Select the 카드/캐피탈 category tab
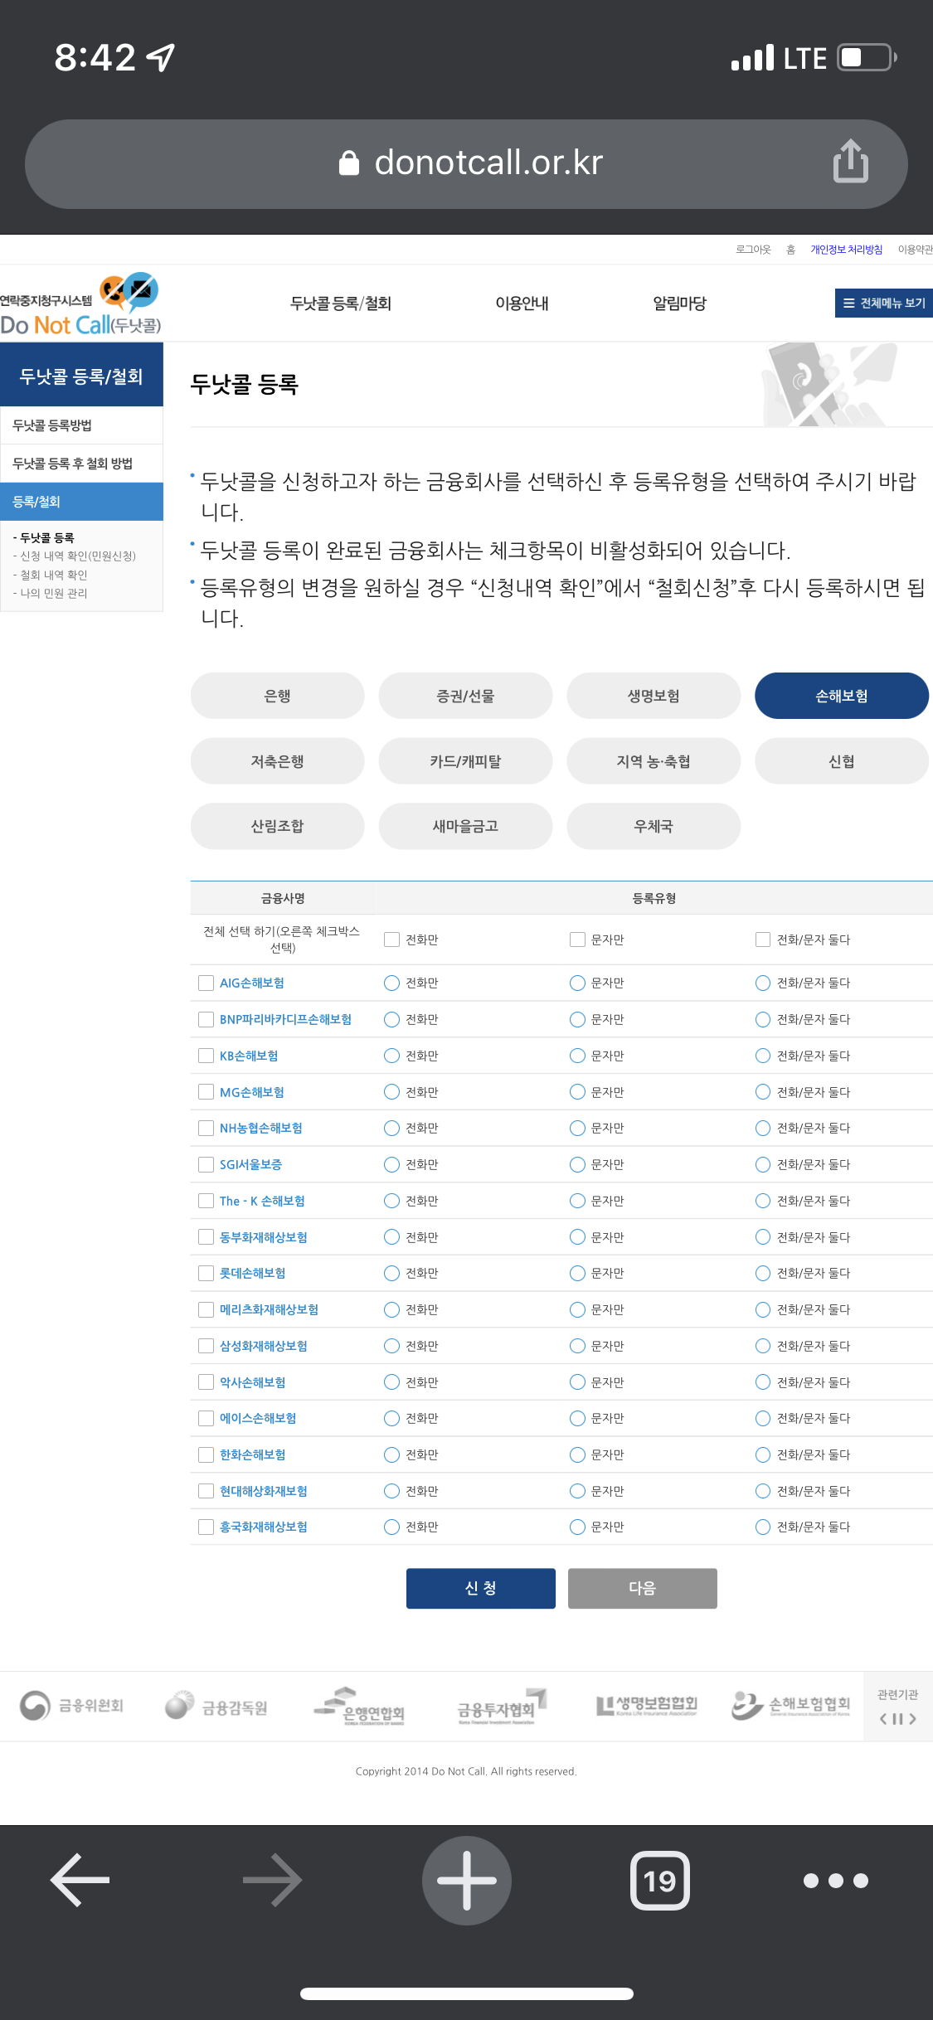 (x=465, y=761)
